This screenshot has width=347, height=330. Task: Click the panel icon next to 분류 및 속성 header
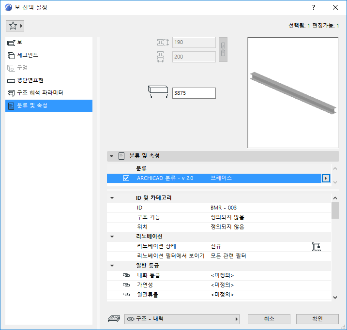[x=121, y=156]
